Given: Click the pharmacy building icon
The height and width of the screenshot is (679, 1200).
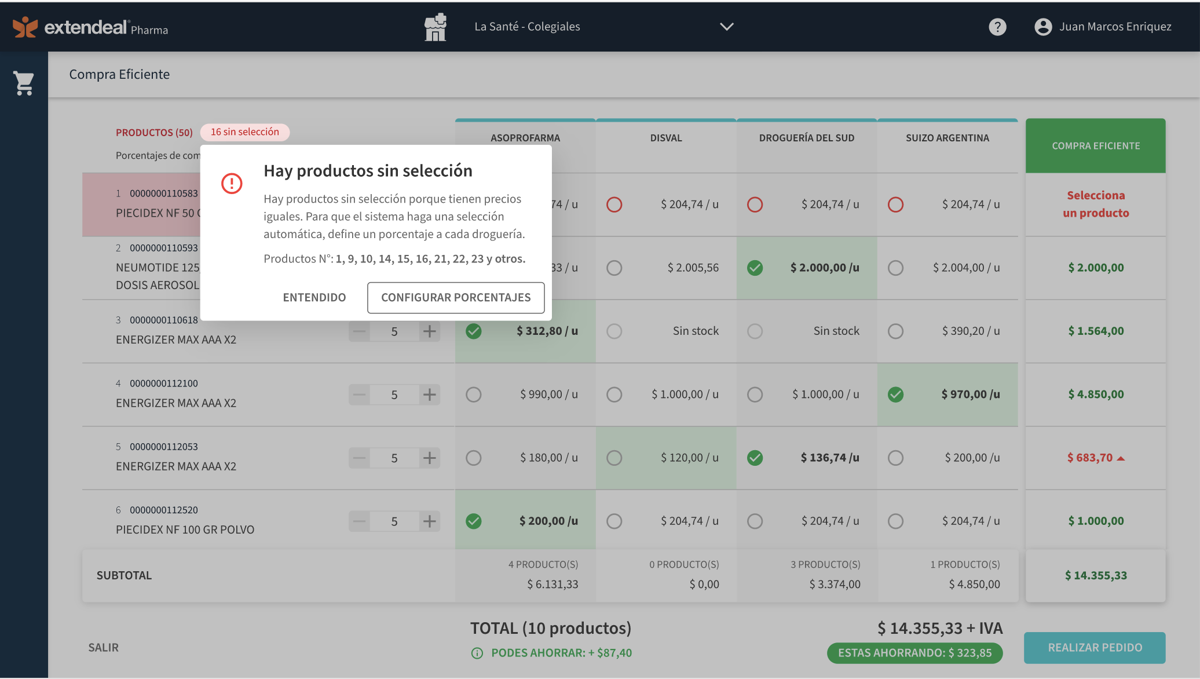Looking at the screenshot, I should click(436, 27).
